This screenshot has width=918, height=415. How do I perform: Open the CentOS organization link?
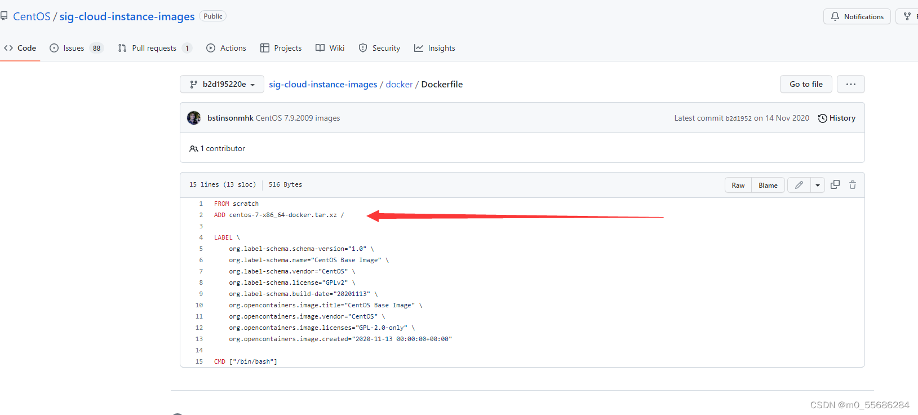[x=32, y=16]
